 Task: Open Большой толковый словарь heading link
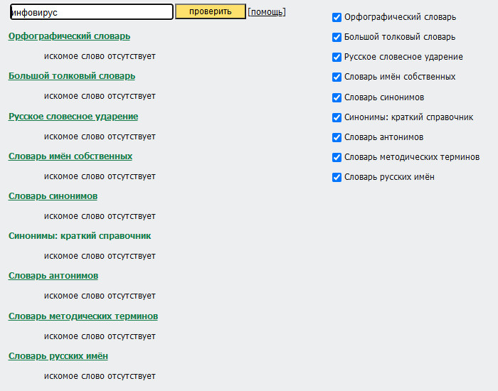point(72,76)
